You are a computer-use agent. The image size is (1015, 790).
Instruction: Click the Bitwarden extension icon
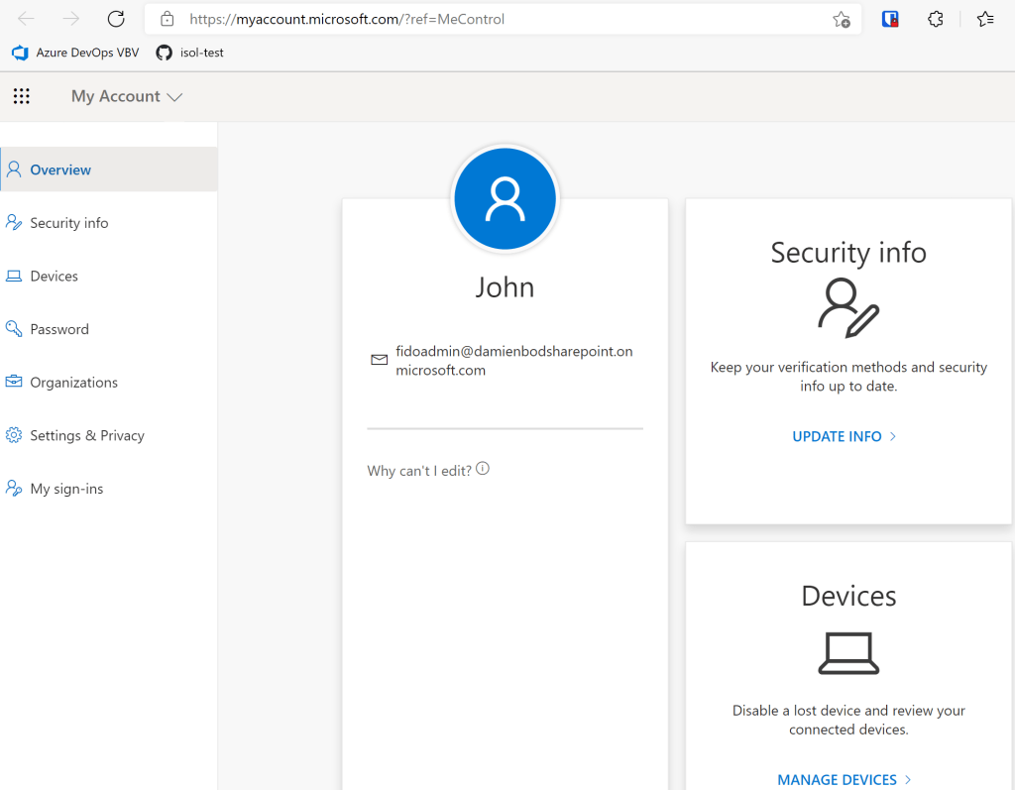[x=889, y=19]
